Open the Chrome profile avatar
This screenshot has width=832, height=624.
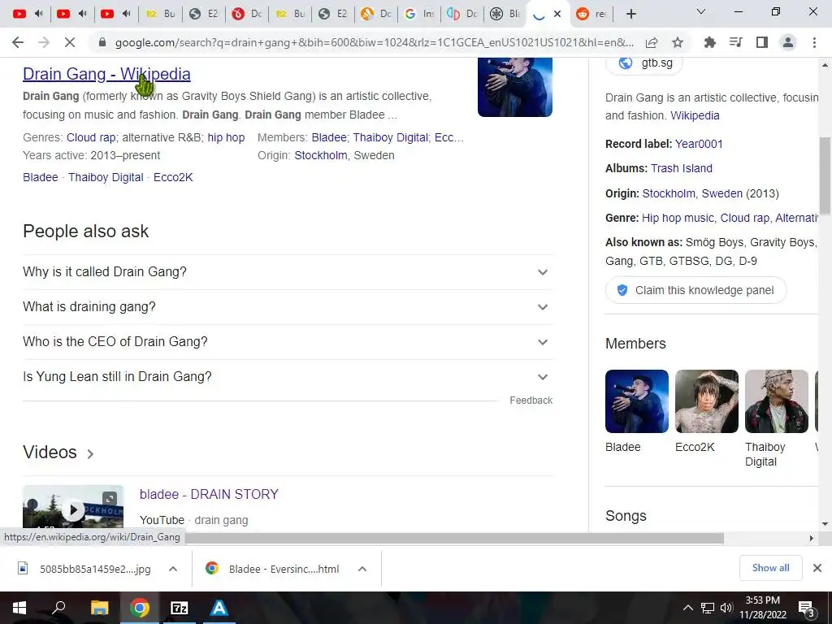click(788, 42)
